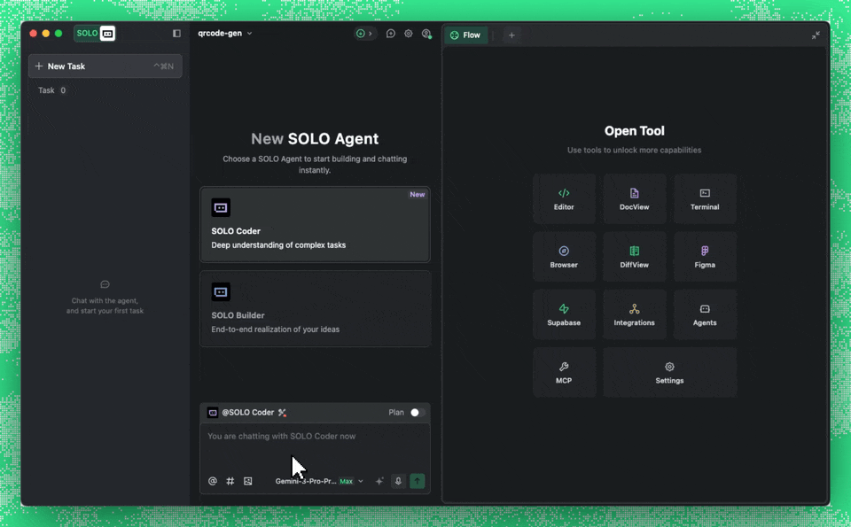Attach an image with picture icon

point(248,481)
